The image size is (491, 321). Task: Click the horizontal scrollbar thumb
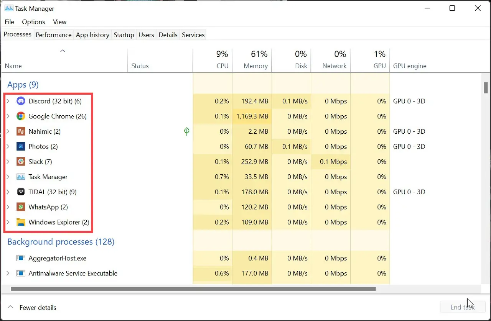click(193, 289)
